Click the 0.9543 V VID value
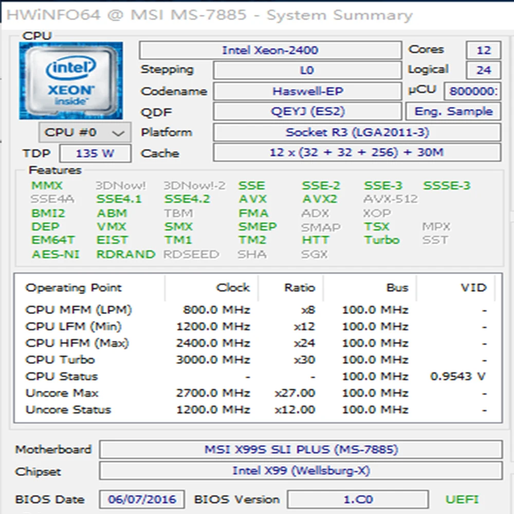 click(458, 376)
